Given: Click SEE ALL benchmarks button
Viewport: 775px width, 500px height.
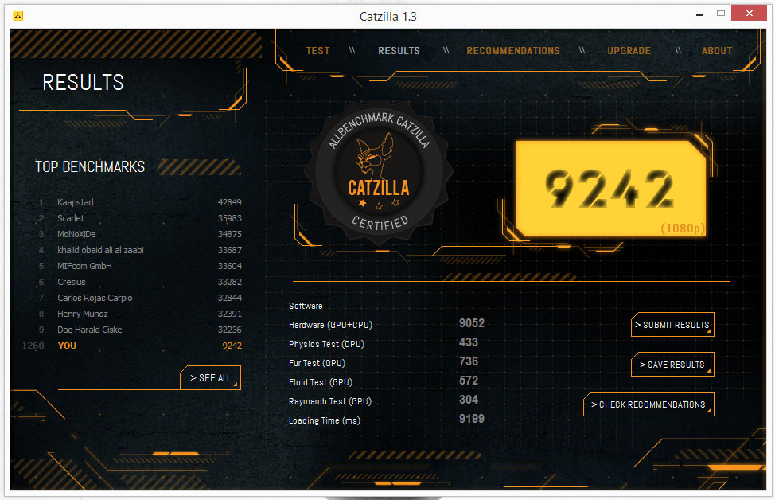Looking at the screenshot, I should (211, 378).
